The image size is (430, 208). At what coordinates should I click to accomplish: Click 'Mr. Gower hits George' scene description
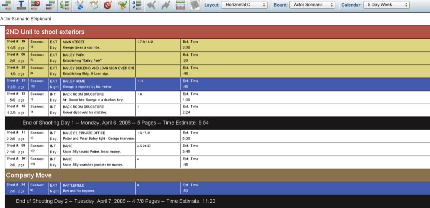(x=93, y=100)
